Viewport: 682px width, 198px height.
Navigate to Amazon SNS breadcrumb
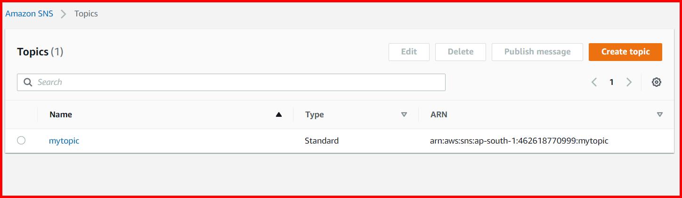(x=29, y=14)
